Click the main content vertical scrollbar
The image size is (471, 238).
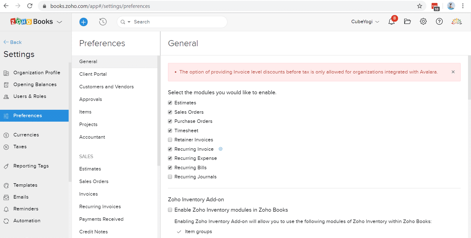[470, 78]
